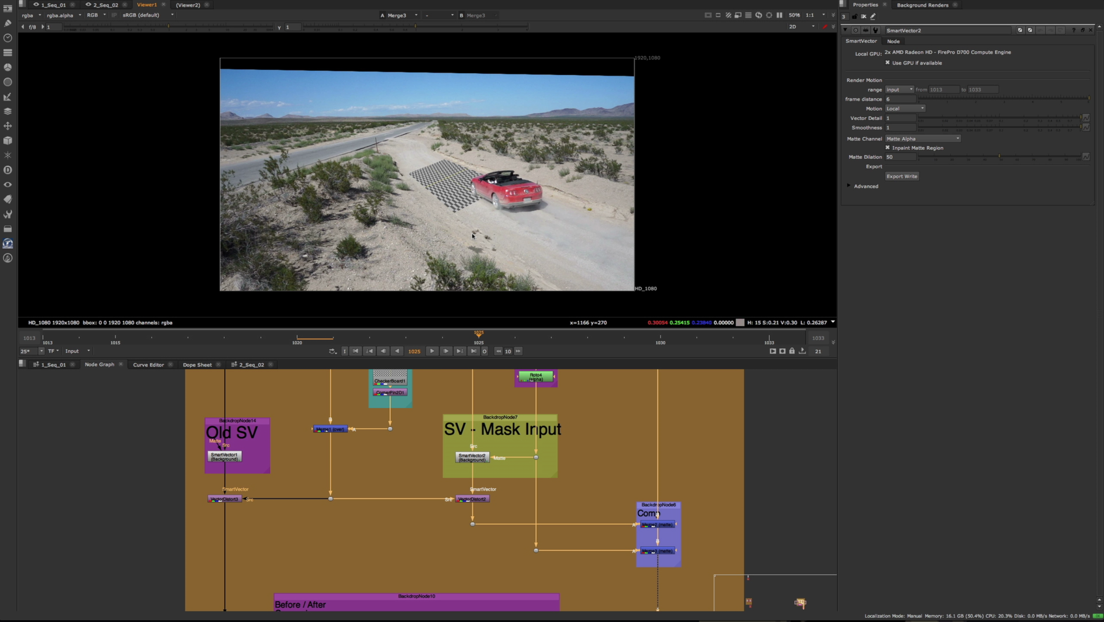Open the 3D nodes menu (cube icon)
Viewport: 1104px width, 622px height.
pos(7,140)
